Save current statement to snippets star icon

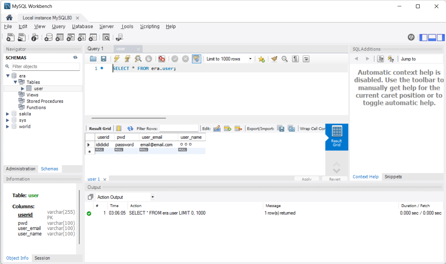click(x=261, y=59)
